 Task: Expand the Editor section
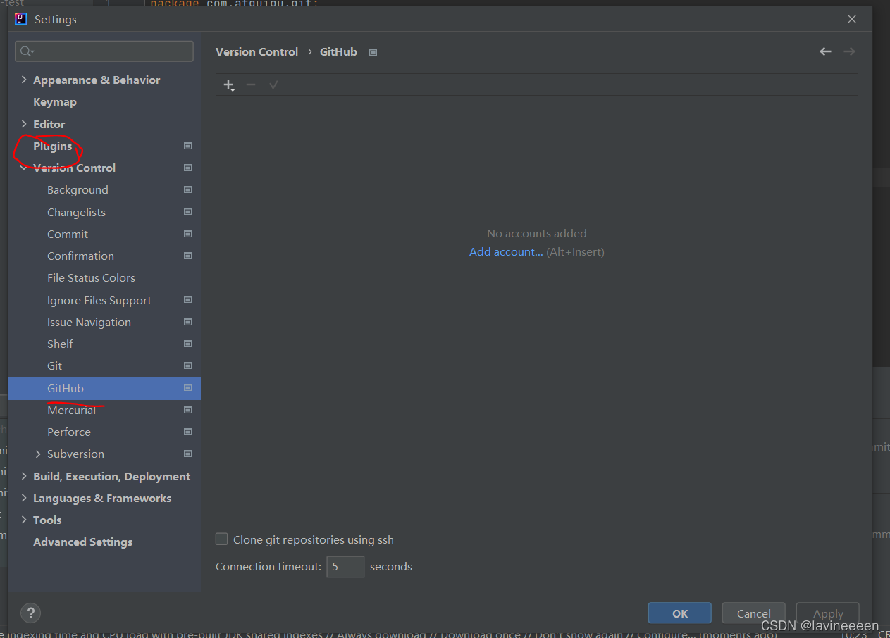point(24,124)
